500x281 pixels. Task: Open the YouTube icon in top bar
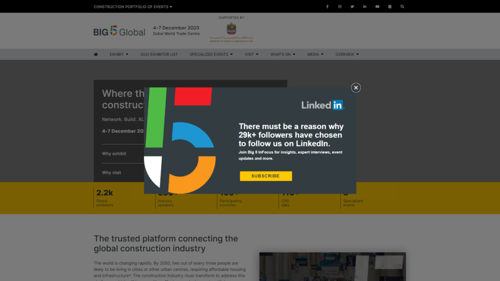377,6
